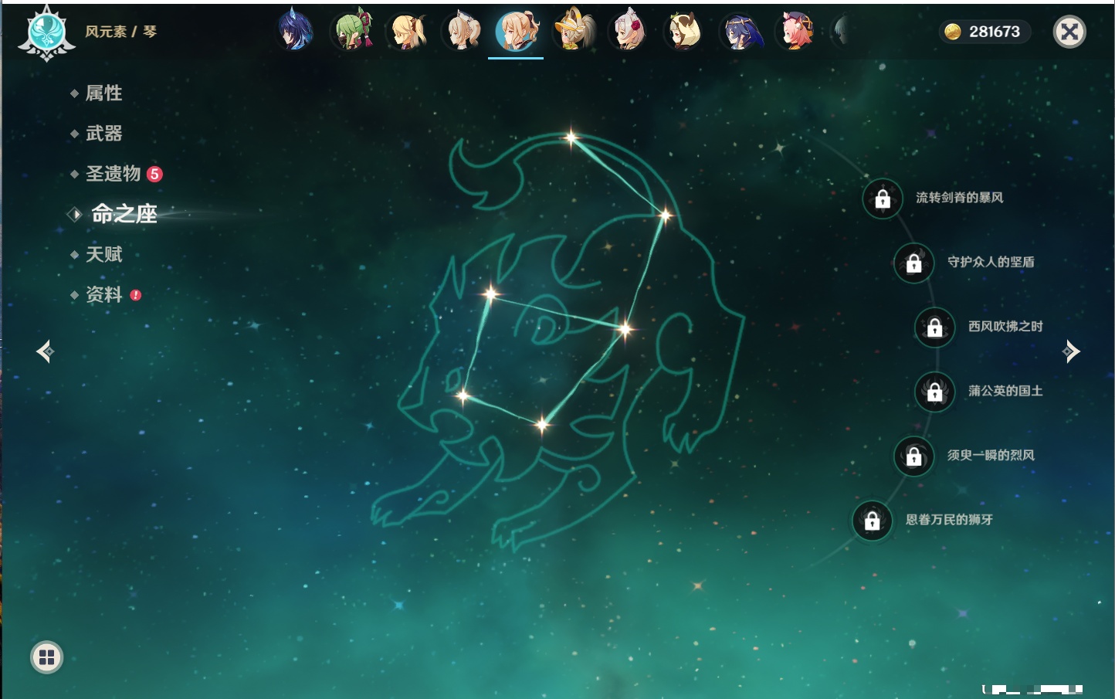Go to the 圣遗物 artifacts page
Viewport: 1115px width, 699px height.
coord(114,174)
